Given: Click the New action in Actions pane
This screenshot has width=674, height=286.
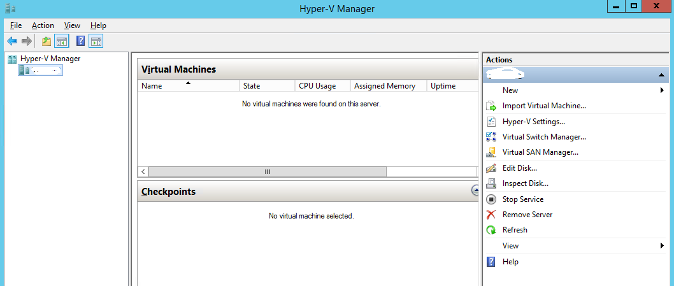Looking at the screenshot, I should (510, 90).
